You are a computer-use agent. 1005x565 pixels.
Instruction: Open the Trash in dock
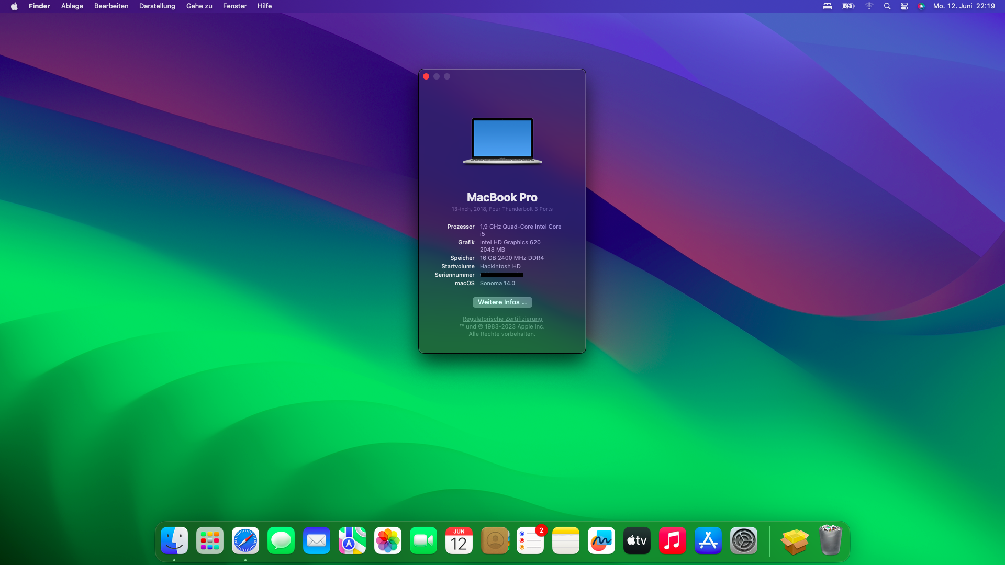tap(831, 540)
